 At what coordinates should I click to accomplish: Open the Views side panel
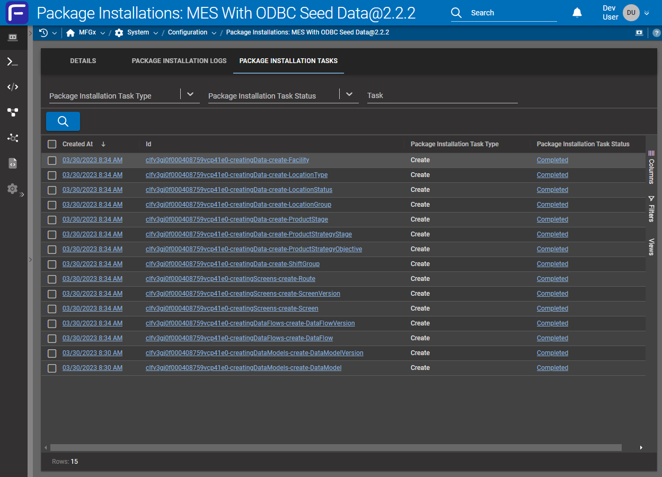(651, 247)
